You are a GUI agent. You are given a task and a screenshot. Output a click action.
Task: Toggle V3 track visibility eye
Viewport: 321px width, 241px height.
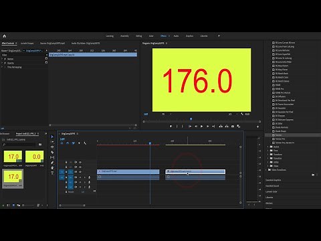(x=80, y=162)
